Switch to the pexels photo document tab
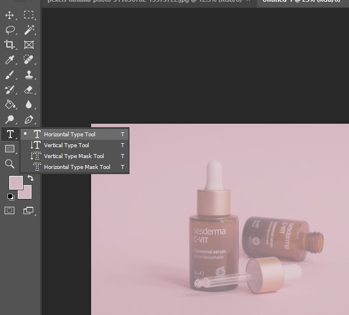Viewport: 349px width, 315px height. 144,1
